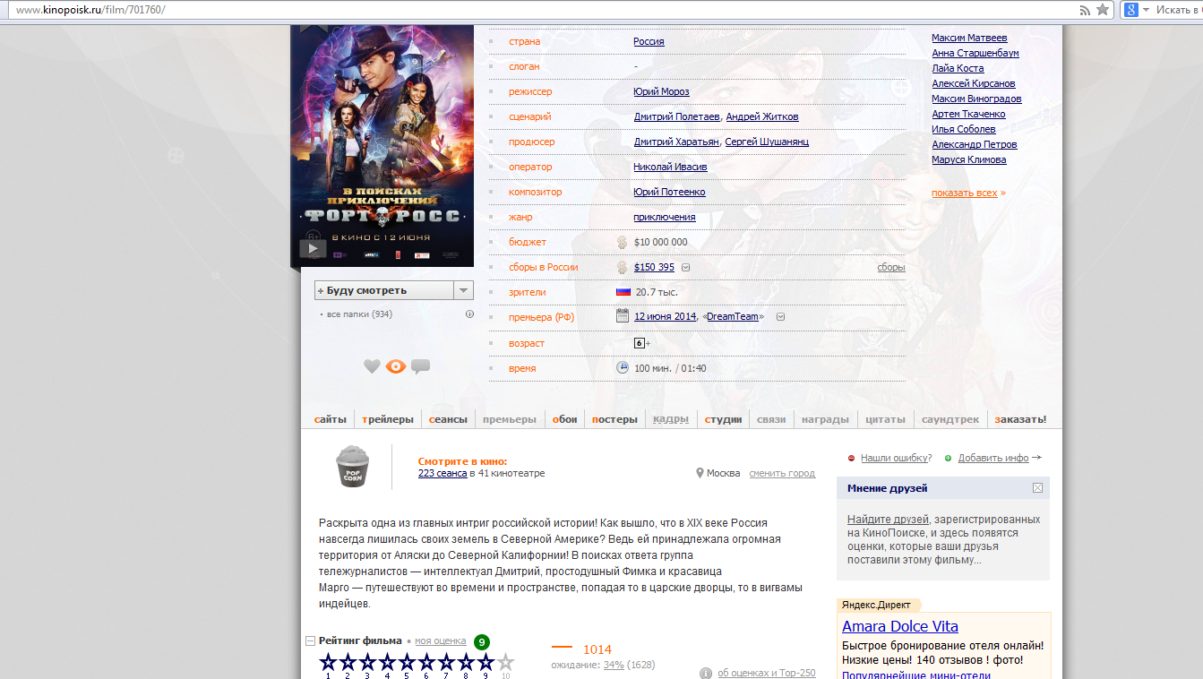Open Amara Dolce Vita ad link

coord(900,626)
